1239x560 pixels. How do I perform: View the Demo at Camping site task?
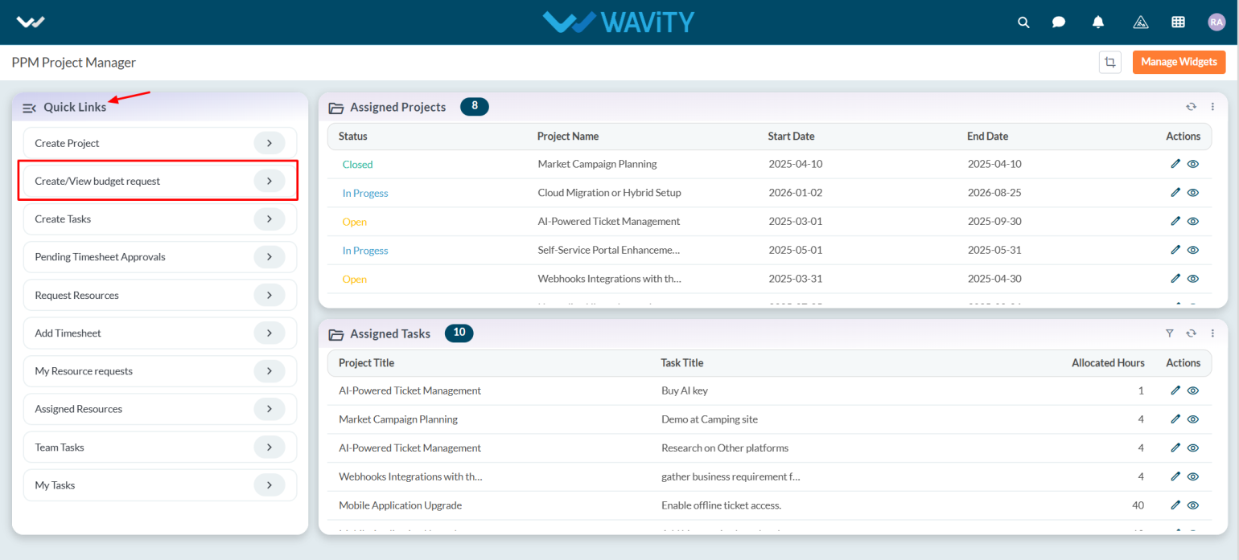coord(1193,419)
